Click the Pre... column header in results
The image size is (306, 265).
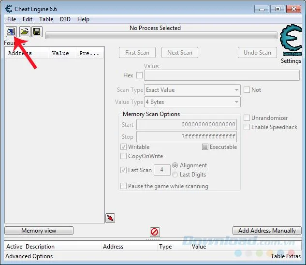90,53
